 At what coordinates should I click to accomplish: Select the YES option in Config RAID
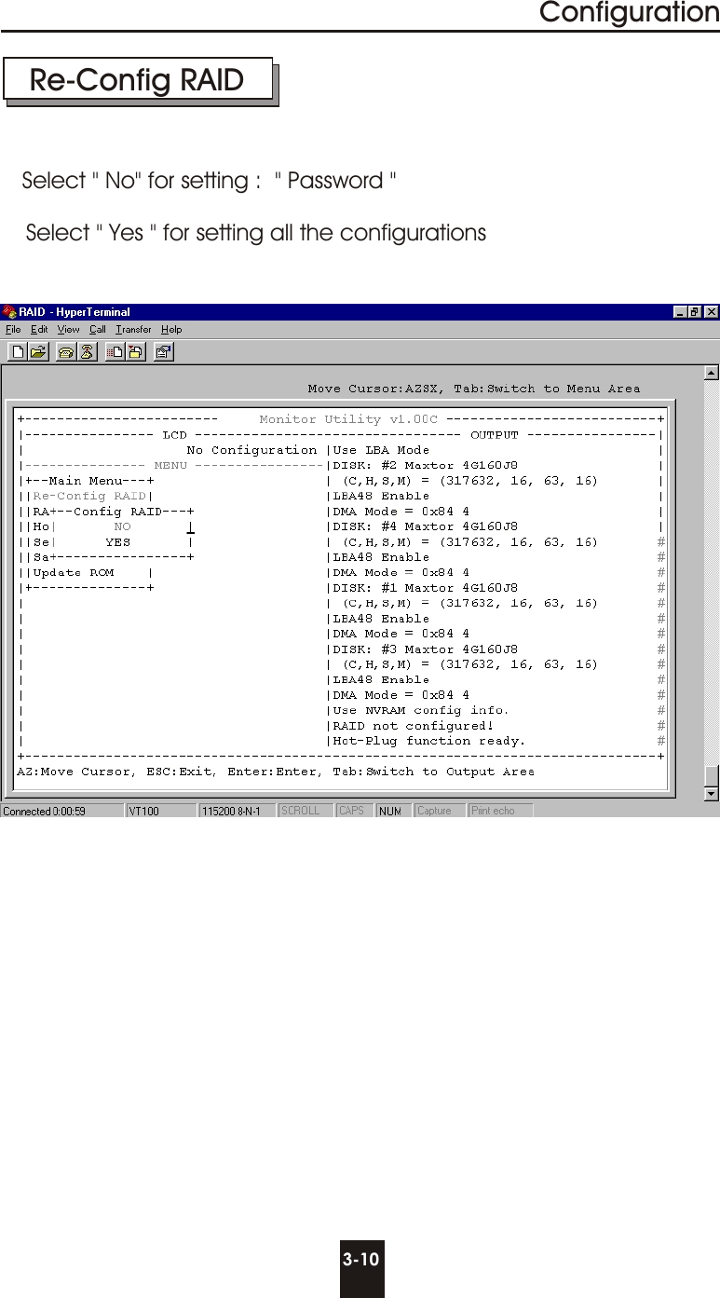click(x=118, y=541)
